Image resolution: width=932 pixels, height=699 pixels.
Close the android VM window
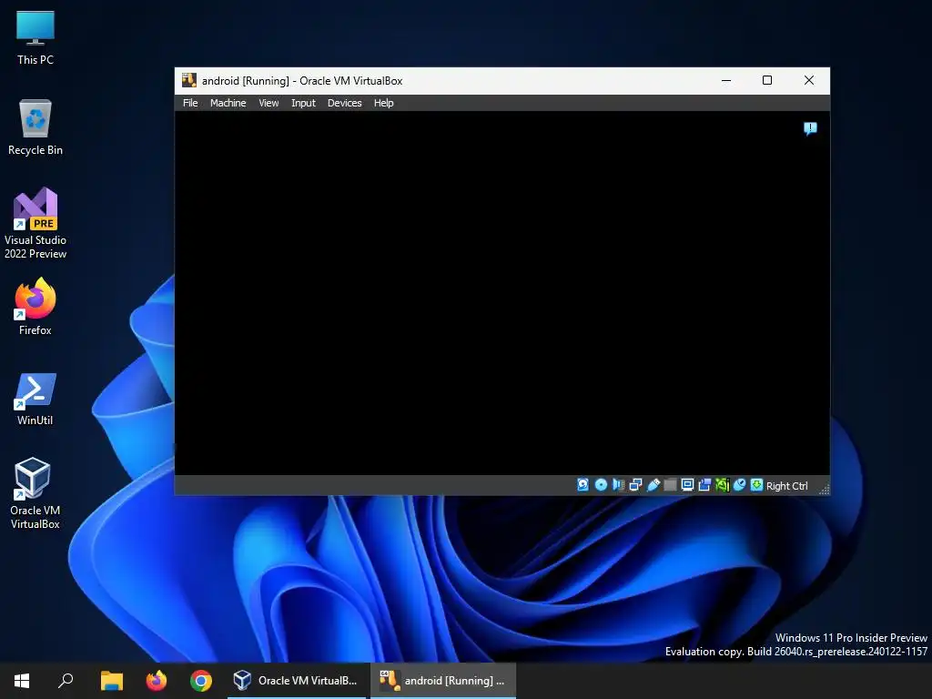(x=809, y=80)
